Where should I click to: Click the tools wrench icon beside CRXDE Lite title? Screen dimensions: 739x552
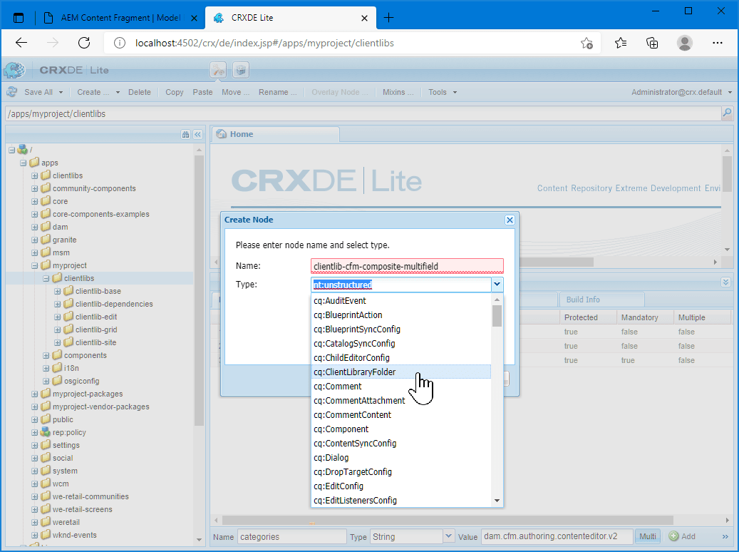(218, 71)
